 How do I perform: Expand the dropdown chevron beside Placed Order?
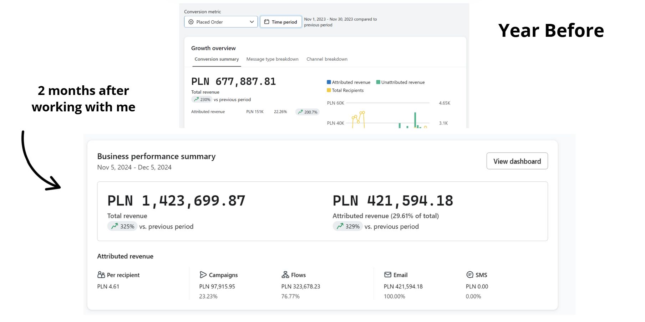coord(252,22)
